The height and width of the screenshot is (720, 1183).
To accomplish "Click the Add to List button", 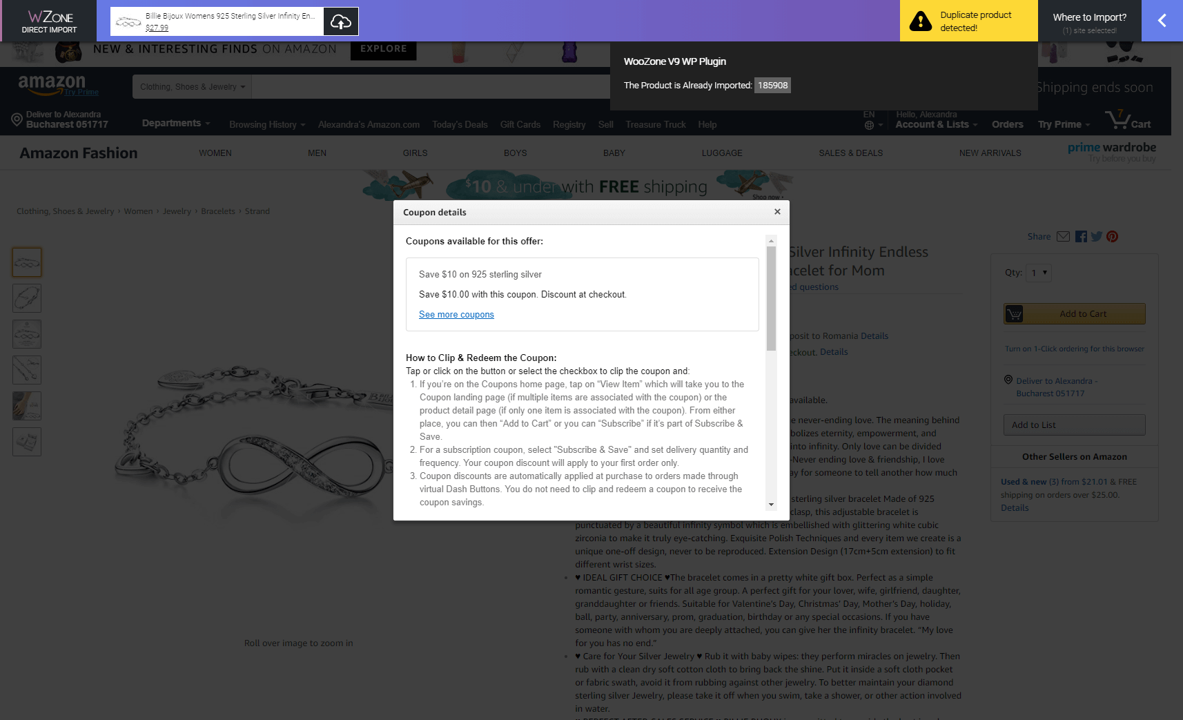I will tap(1075, 425).
